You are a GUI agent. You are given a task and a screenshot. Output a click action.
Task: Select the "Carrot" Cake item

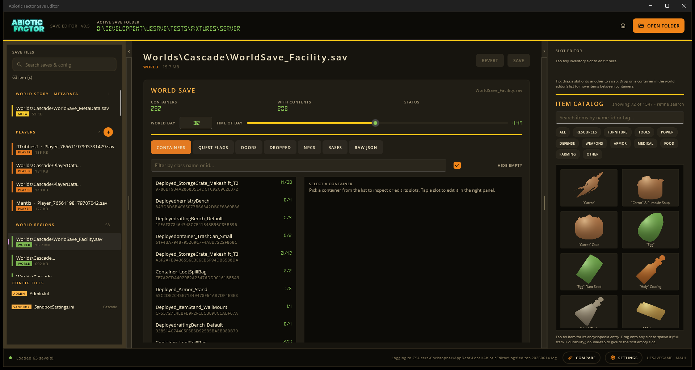(x=589, y=230)
